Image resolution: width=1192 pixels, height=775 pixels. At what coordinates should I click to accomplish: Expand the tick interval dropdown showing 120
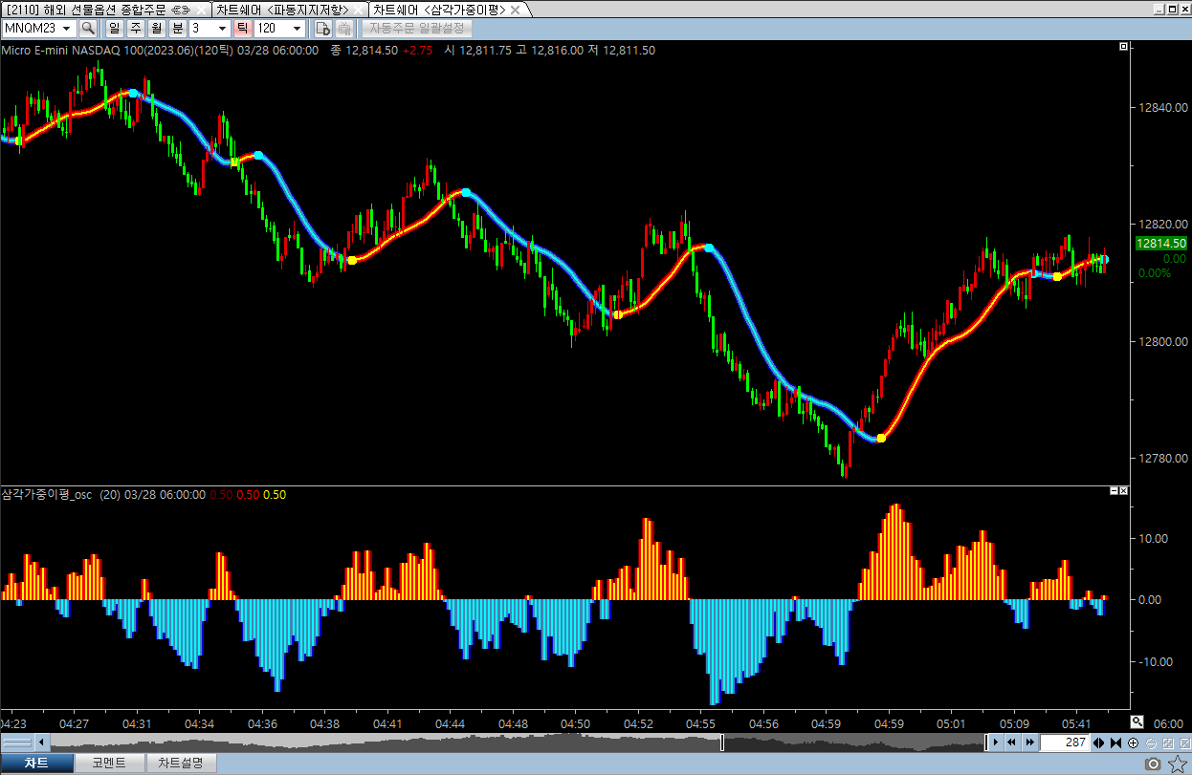tap(296, 29)
